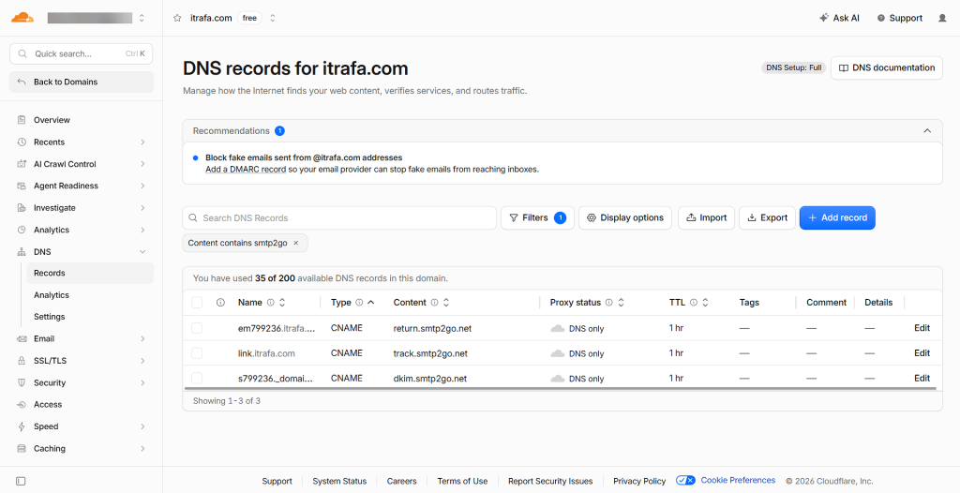Screen dimensions: 960x493
Task: Click info icon beside select-all checkbox
Action: point(221,303)
